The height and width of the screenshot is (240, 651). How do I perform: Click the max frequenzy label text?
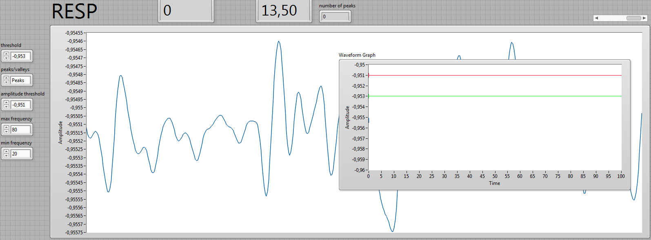(x=16, y=119)
